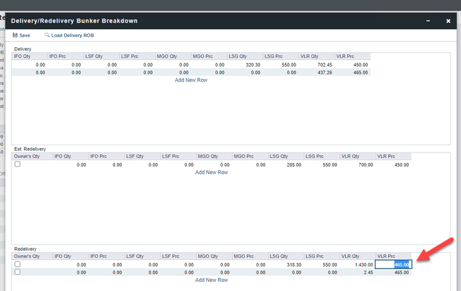Click Add New Row under Delivery

191,80
